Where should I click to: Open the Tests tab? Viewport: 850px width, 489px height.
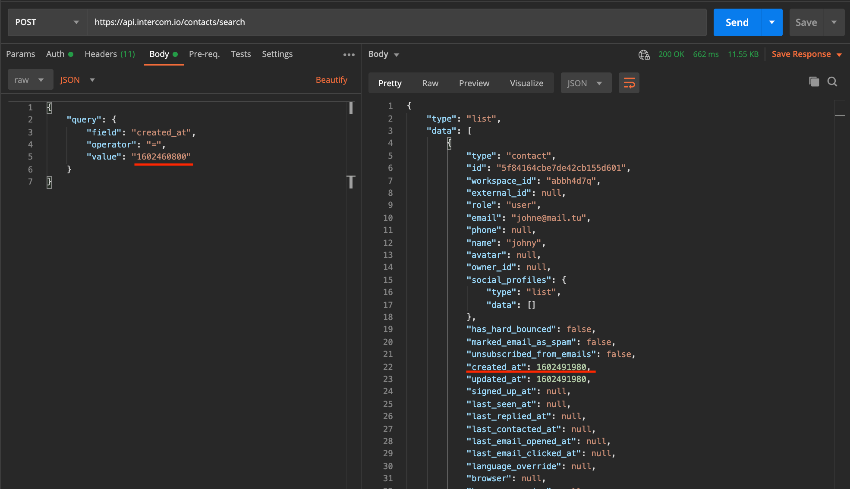(x=241, y=54)
